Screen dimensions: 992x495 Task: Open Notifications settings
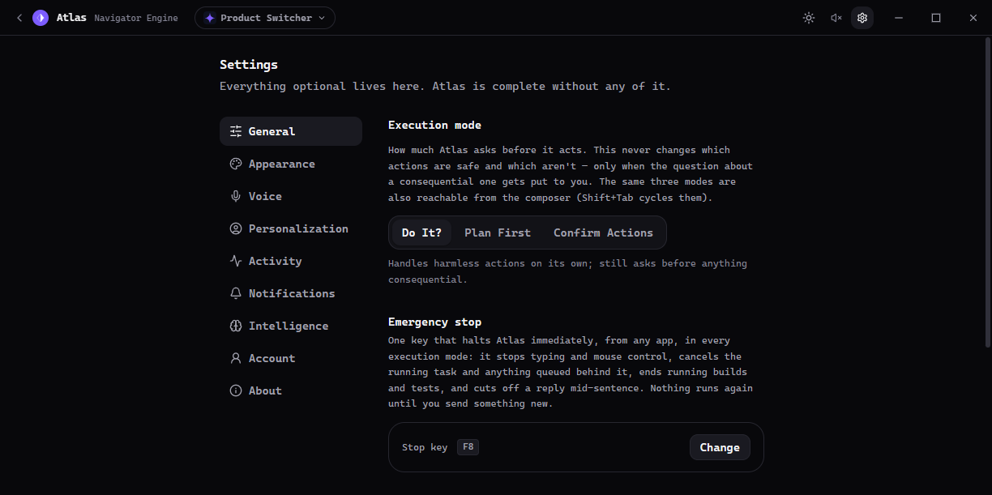291,293
